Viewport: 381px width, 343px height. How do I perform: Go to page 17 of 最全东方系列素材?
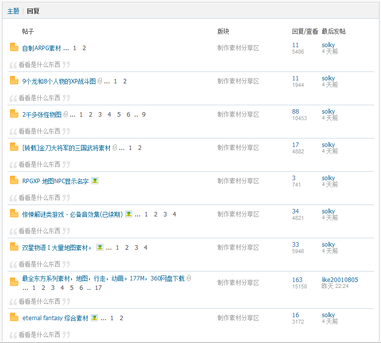pyautogui.click(x=98, y=288)
